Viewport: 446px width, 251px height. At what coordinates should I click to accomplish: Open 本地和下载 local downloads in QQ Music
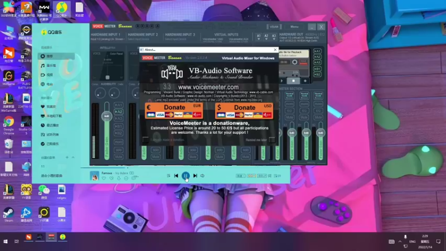pyautogui.click(x=51, y=116)
